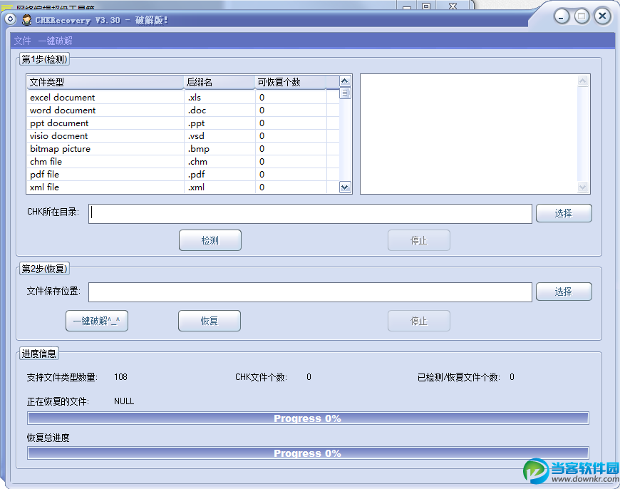Click the .vsd extension cell
The height and width of the screenshot is (489, 620).
[x=219, y=135]
